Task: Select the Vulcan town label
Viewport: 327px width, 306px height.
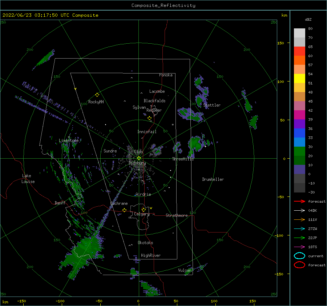Action: pos(185,270)
